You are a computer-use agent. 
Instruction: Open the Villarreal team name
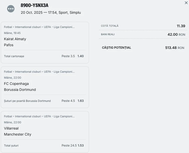pos(11,128)
